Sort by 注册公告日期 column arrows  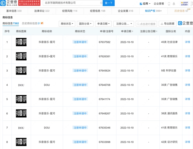pos(157,31)
